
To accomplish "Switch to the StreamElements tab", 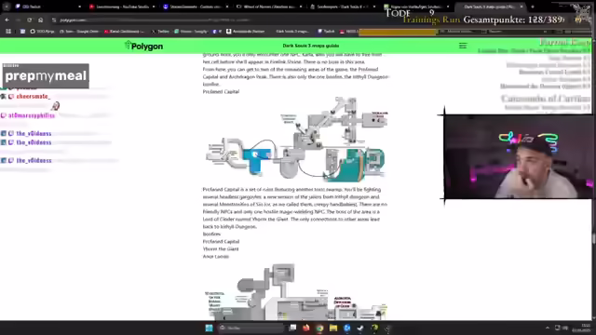I will [x=196, y=7].
